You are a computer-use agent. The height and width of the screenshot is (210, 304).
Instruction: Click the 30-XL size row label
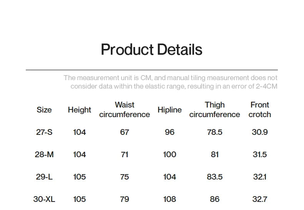tap(44, 199)
